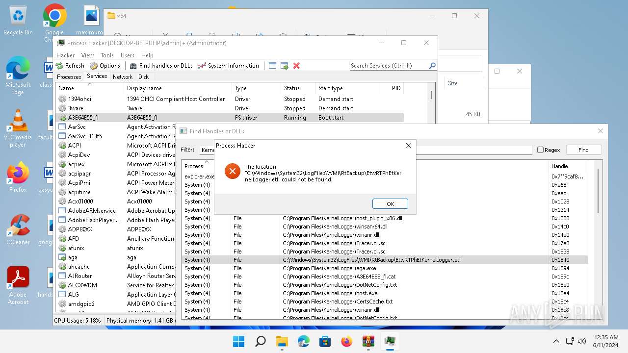Open the Windows Start button
This screenshot has width=628, height=353.
239,341
